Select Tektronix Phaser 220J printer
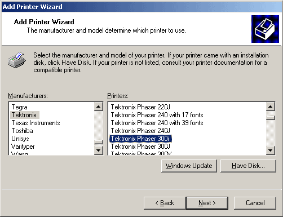283x217 pixels. pyautogui.click(x=140, y=107)
